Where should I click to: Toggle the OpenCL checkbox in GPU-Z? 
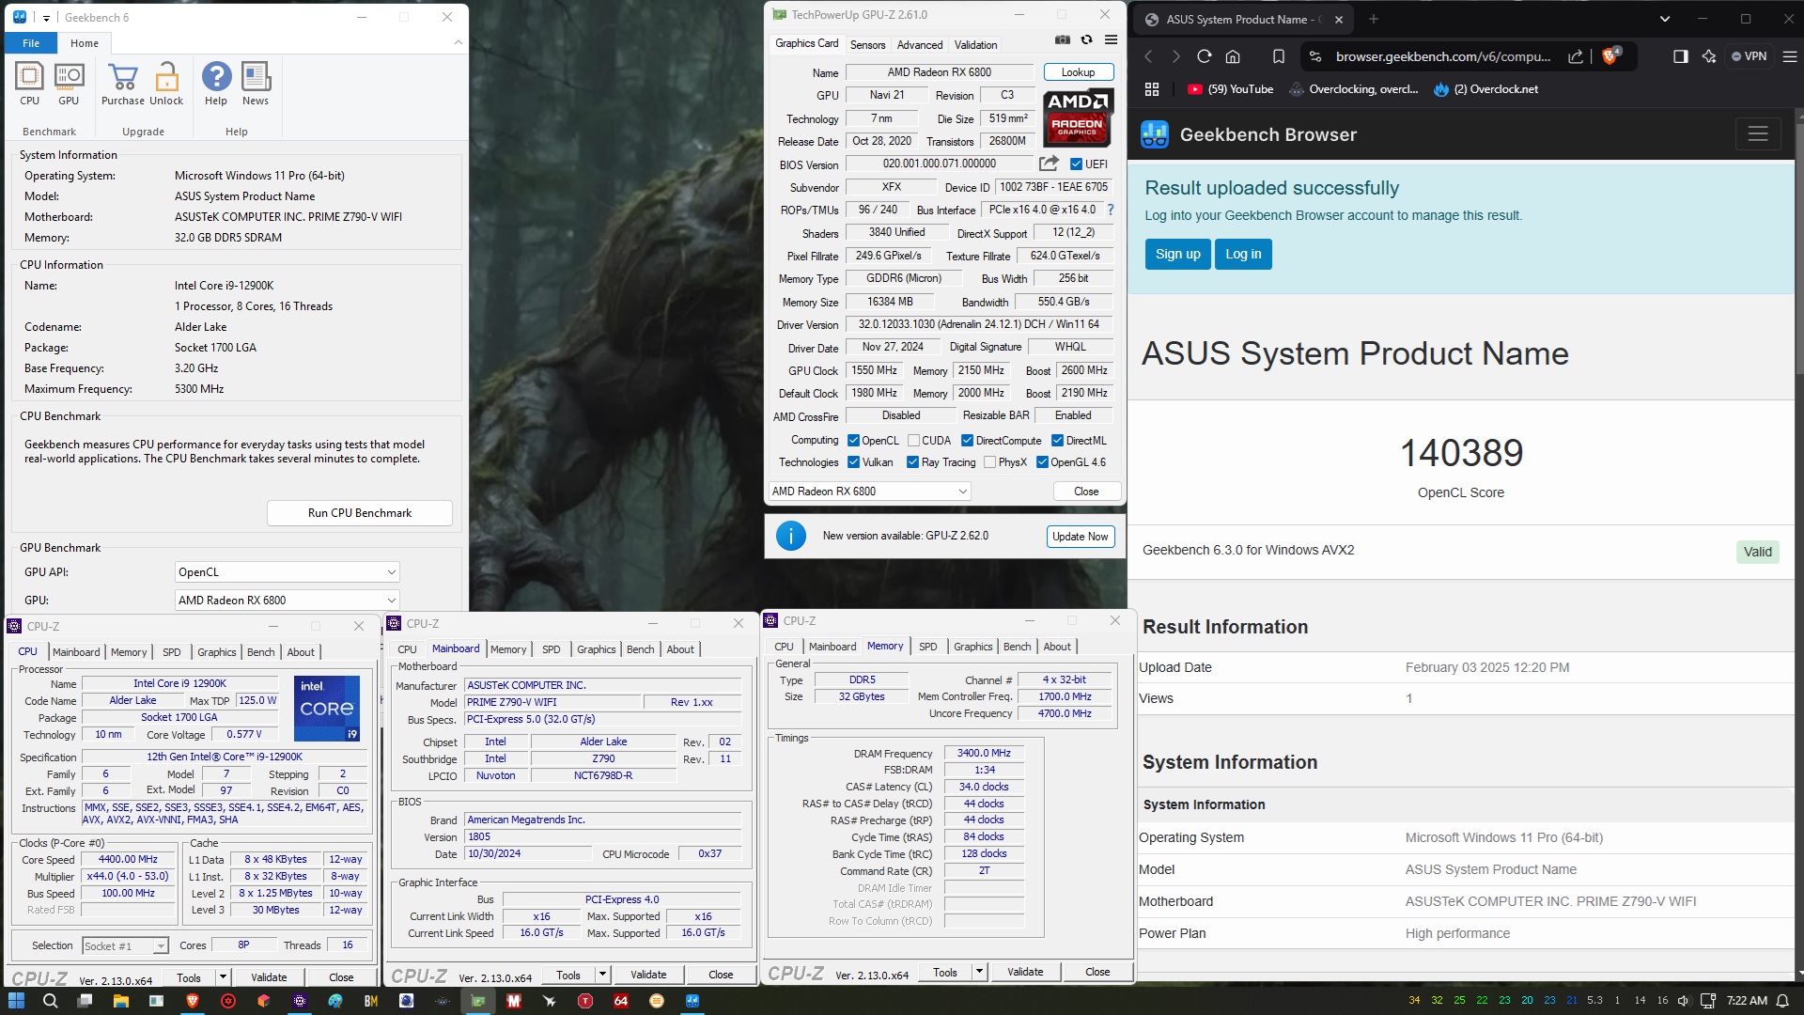point(853,441)
